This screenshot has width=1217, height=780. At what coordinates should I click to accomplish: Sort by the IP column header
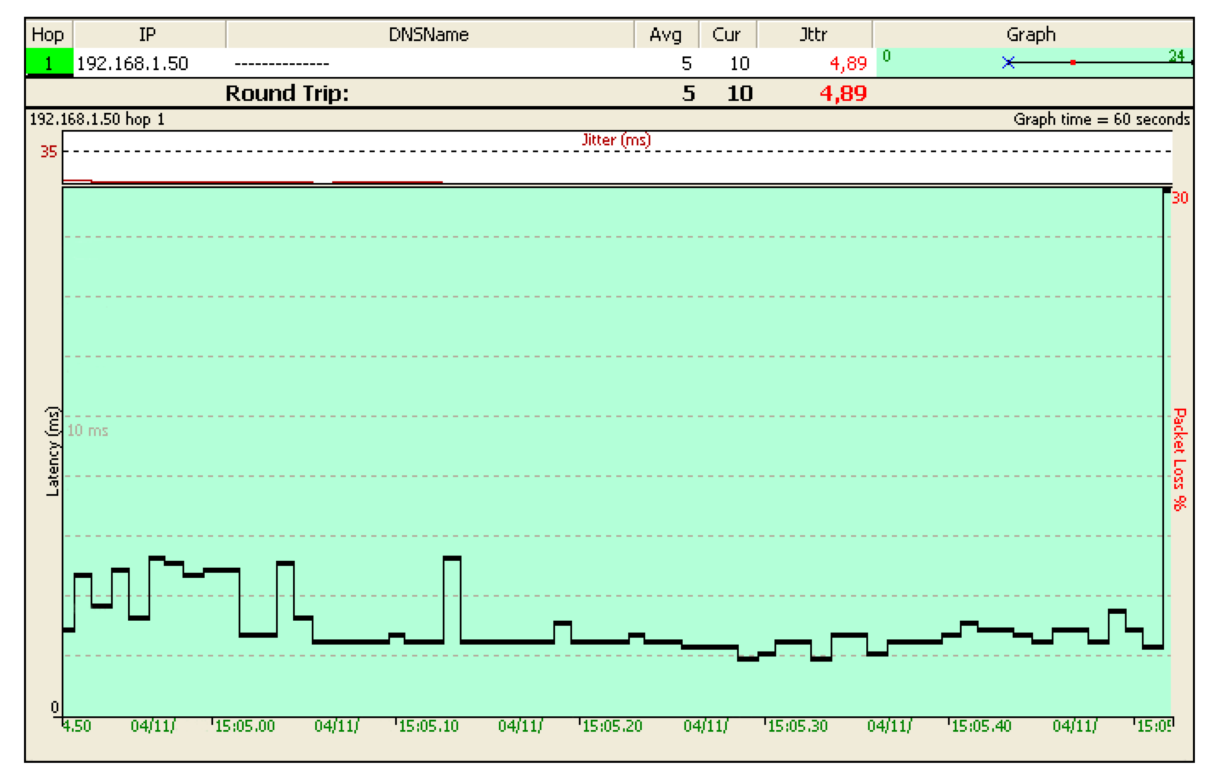pos(148,34)
